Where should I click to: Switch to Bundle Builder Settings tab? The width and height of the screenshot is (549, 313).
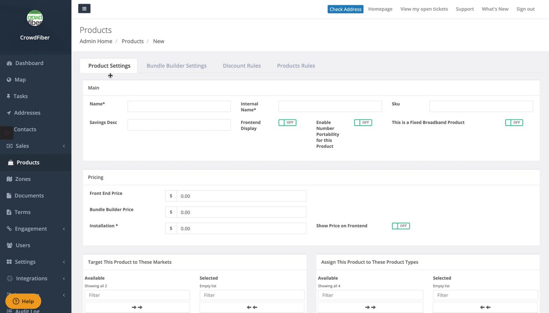click(177, 66)
